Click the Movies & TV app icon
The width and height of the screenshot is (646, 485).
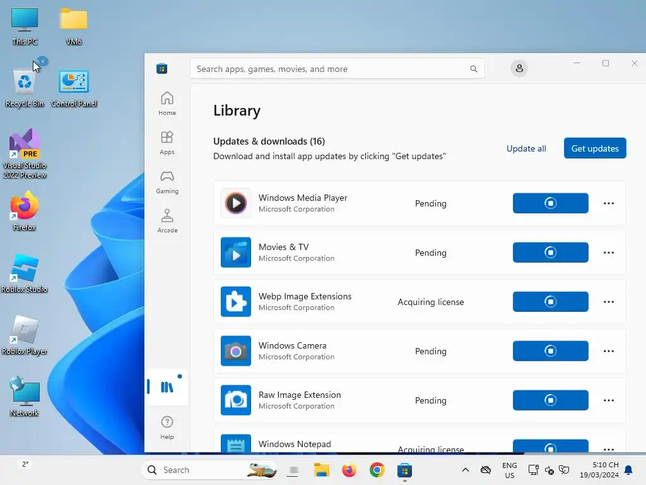[236, 253]
